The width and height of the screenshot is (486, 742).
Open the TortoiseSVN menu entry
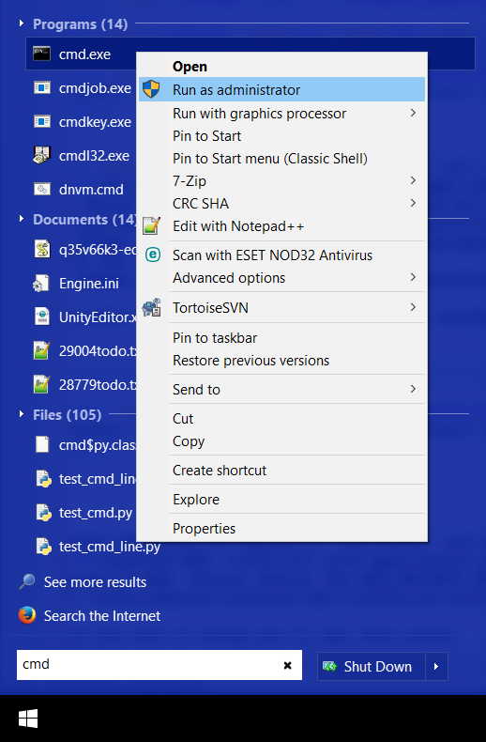tap(281, 307)
